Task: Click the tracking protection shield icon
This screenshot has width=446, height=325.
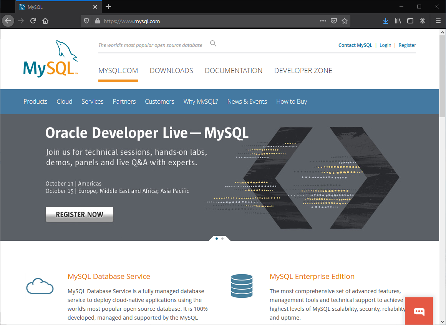Action: pos(86,21)
